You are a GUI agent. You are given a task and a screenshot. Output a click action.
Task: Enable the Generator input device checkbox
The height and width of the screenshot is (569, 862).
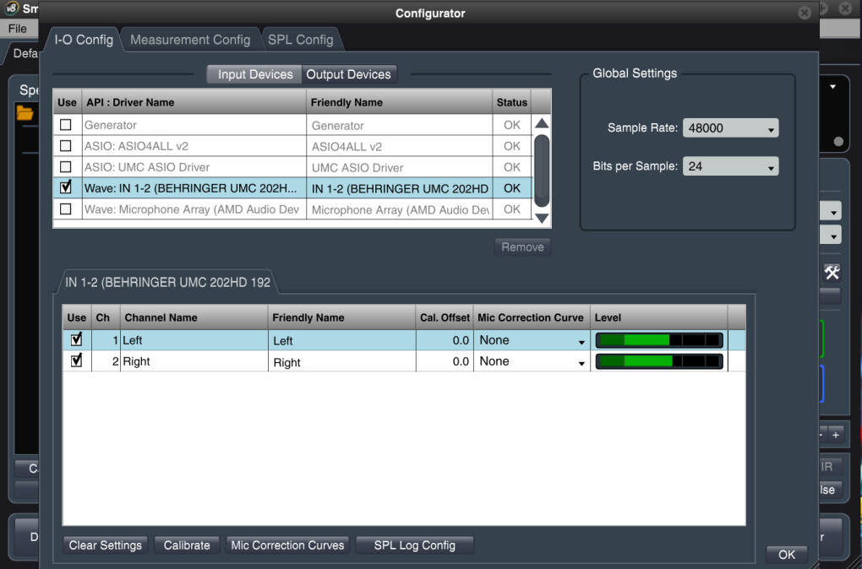click(65, 125)
